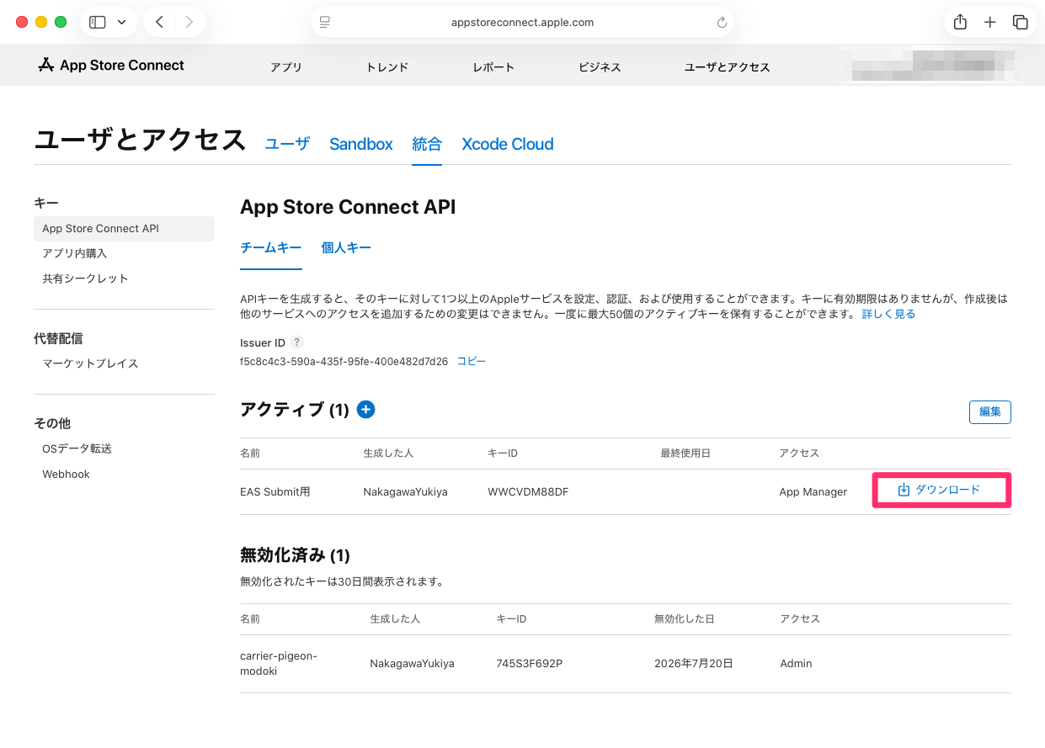Switch to the Sandbox tab

coord(361,144)
